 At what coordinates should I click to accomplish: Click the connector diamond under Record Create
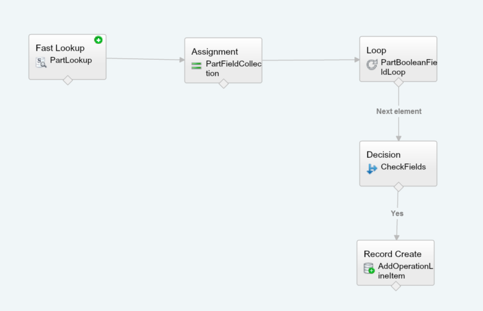pos(396,286)
